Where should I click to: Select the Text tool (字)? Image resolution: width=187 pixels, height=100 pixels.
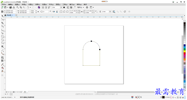[x=2, y=47]
